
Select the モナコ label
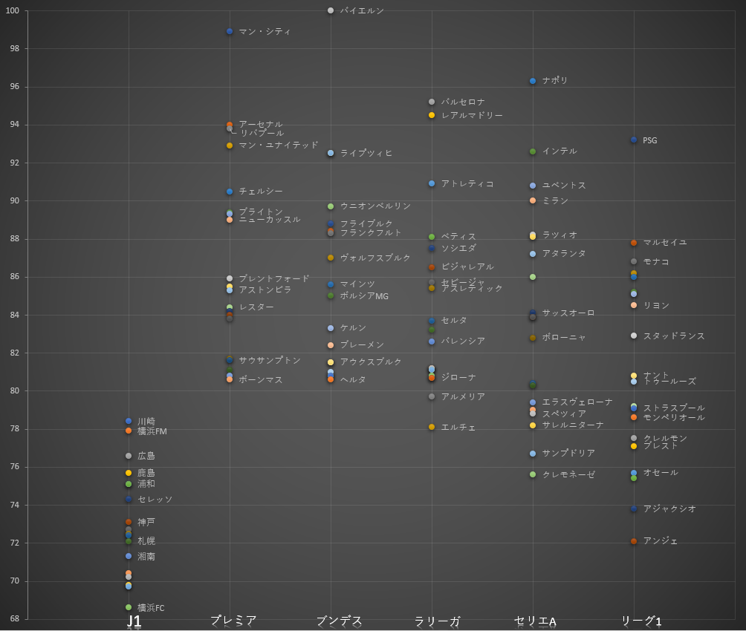point(656,261)
